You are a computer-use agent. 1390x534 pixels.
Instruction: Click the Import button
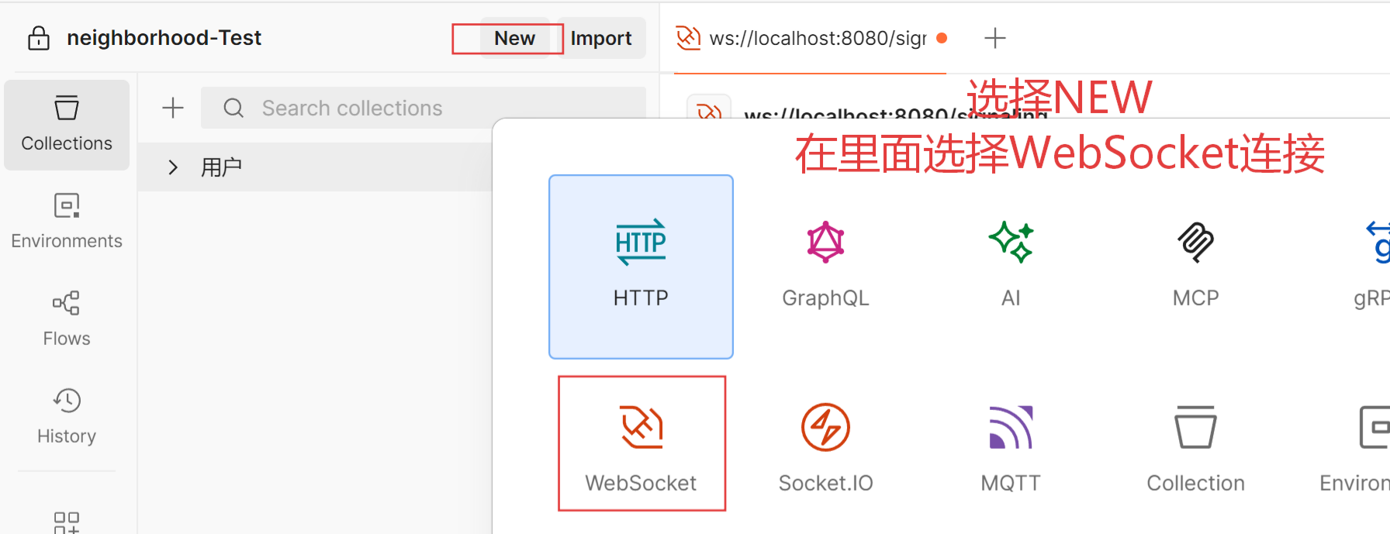601,38
